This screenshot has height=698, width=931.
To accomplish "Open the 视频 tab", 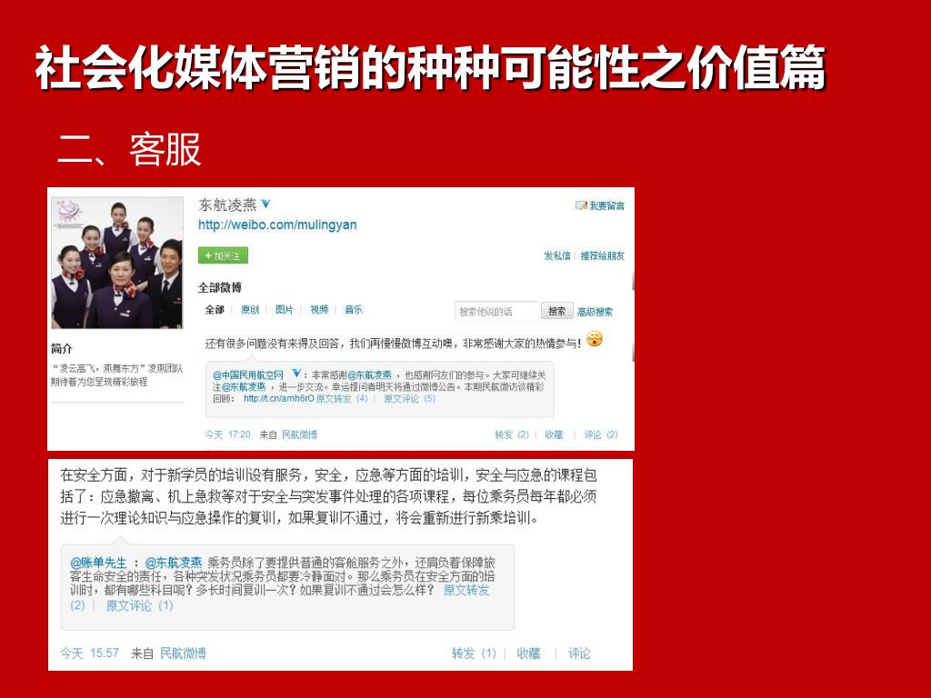I will point(319,310).
